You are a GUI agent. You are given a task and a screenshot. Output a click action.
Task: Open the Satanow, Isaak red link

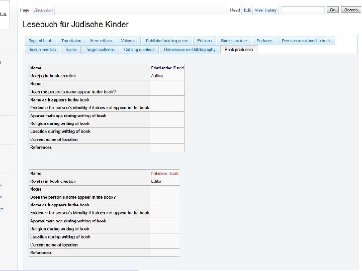[164, 173]
